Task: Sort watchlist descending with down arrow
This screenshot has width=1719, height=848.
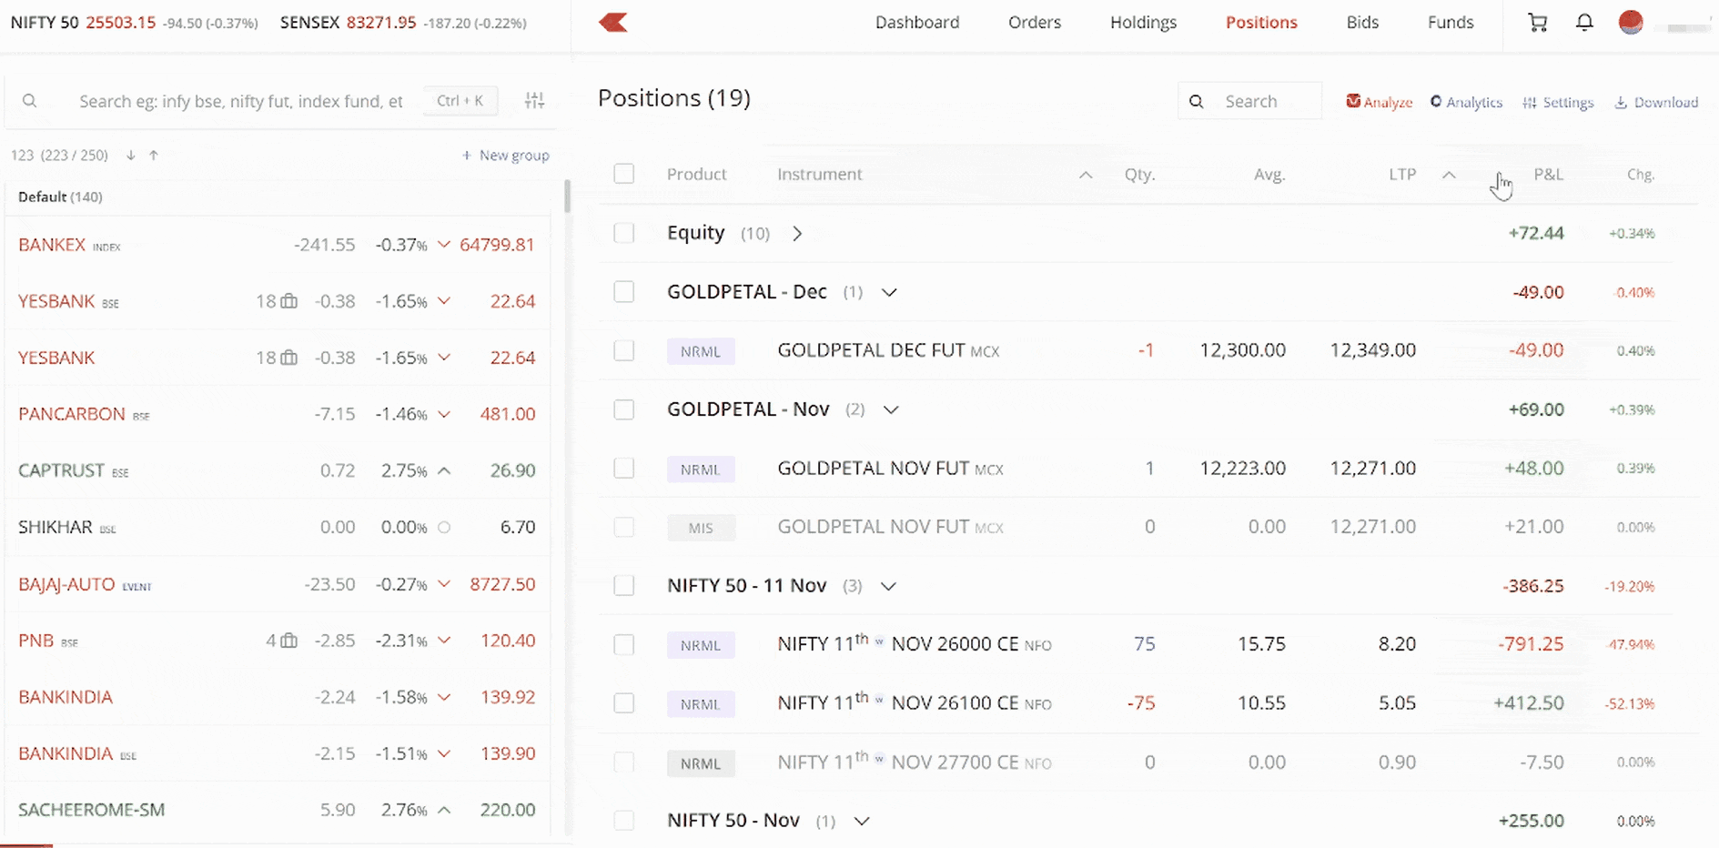Action: tap(131, 156)
